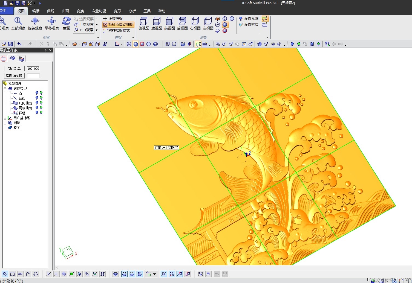The width and height of the screenshot is (412, 283).
Task: Click the 微调距离 button
Action: [14, 68]
